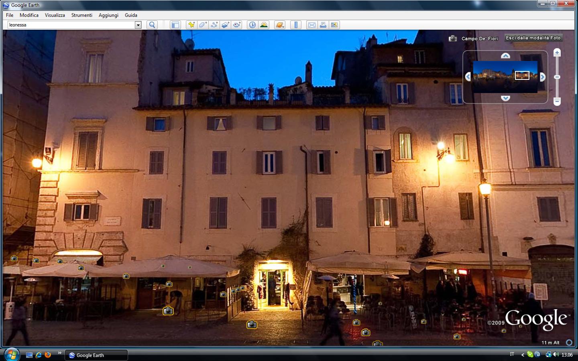578x361 pixels.
Task: Expand hidden tray icons arrow
Action: click(523, 355)
